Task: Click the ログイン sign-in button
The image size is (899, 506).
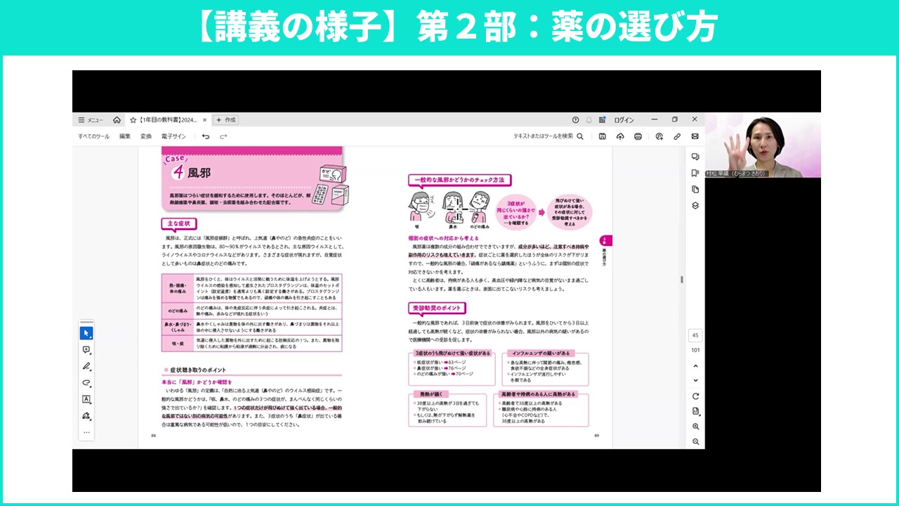Action: pos(624,120)
